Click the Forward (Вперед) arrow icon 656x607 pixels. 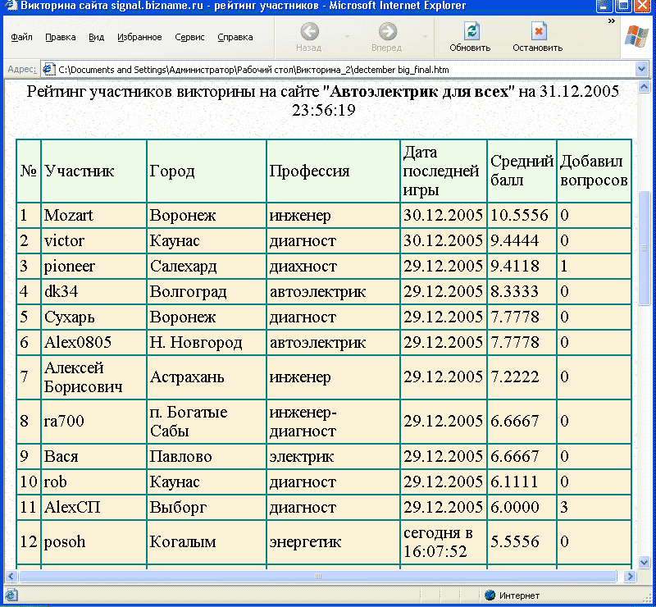click(x=388, y=31)
